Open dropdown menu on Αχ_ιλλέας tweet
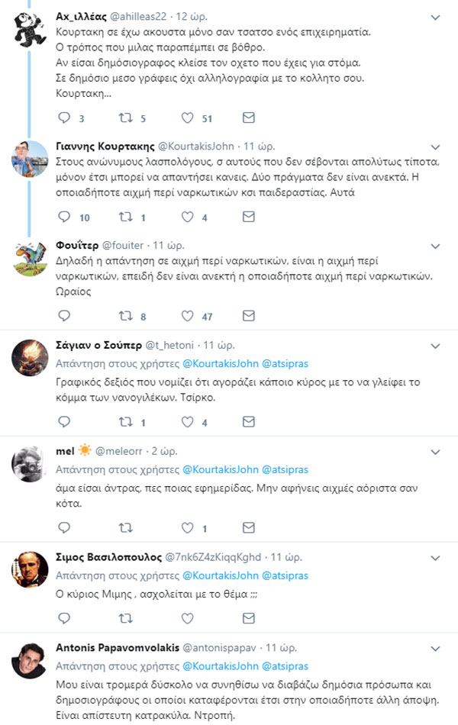The height and width of the screenshot is (725, 458). (x=435, y=16)
